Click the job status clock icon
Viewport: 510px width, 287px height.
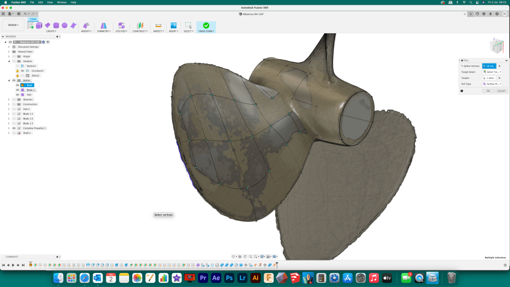click(483, 14)
